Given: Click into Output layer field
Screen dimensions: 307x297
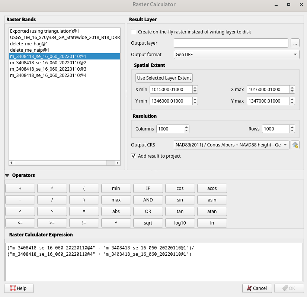Looking at the screenshot, I should 231,43.
